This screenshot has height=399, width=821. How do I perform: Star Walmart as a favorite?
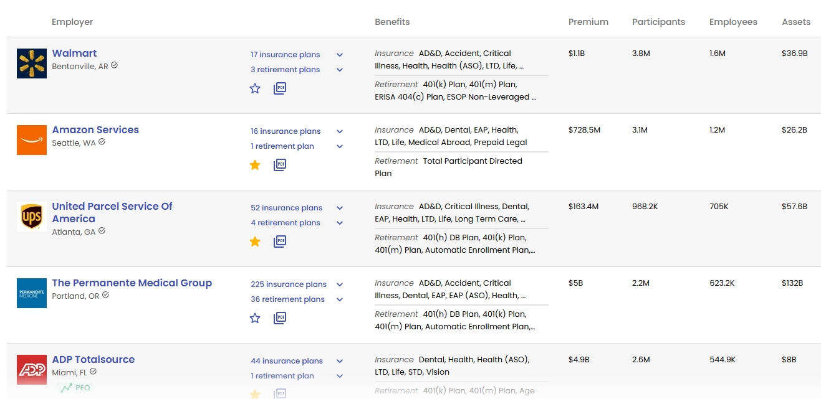[x=255, y=88]
